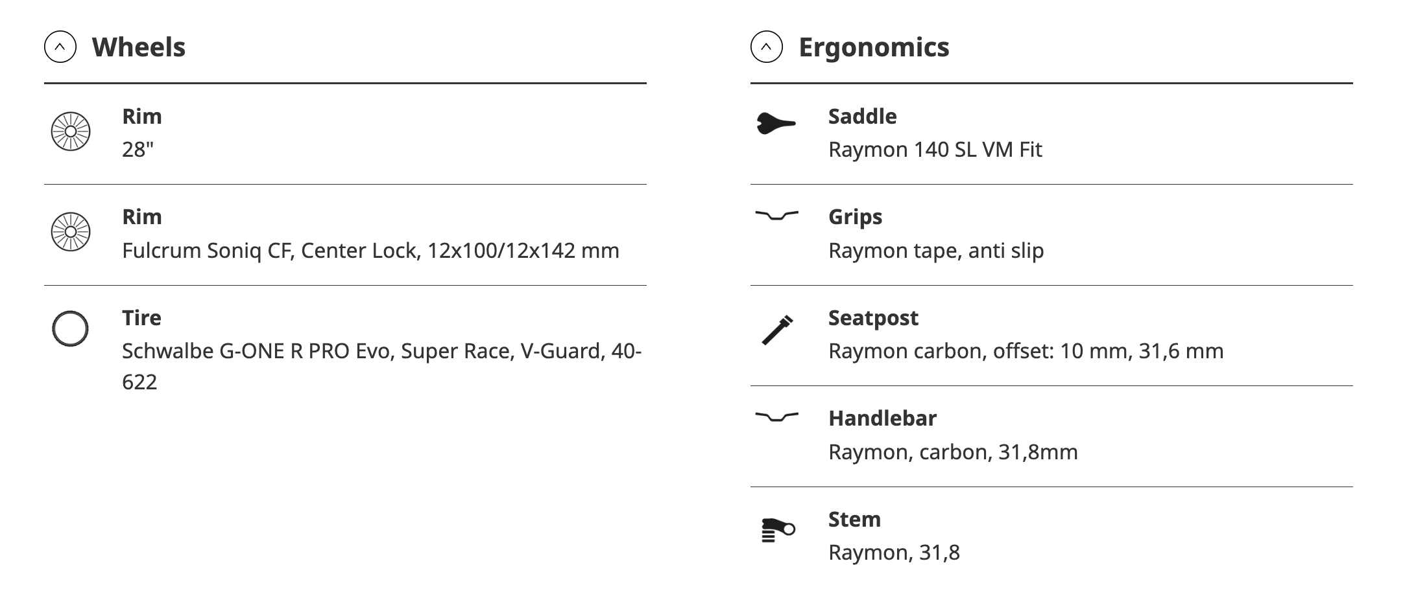Screen dimensions: 1405x596
Task: Collapse the Wheels section chevron
Action: [60, 47]
